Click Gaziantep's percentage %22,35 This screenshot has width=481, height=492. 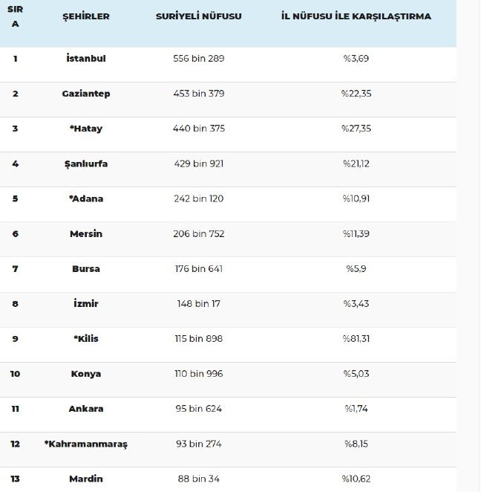(x=356, y=94)
